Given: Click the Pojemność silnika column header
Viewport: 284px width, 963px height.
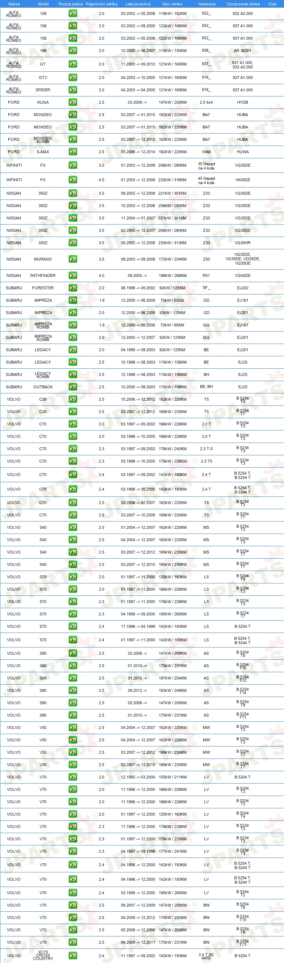Looking at the screenshot, I should tap(102, 4).
